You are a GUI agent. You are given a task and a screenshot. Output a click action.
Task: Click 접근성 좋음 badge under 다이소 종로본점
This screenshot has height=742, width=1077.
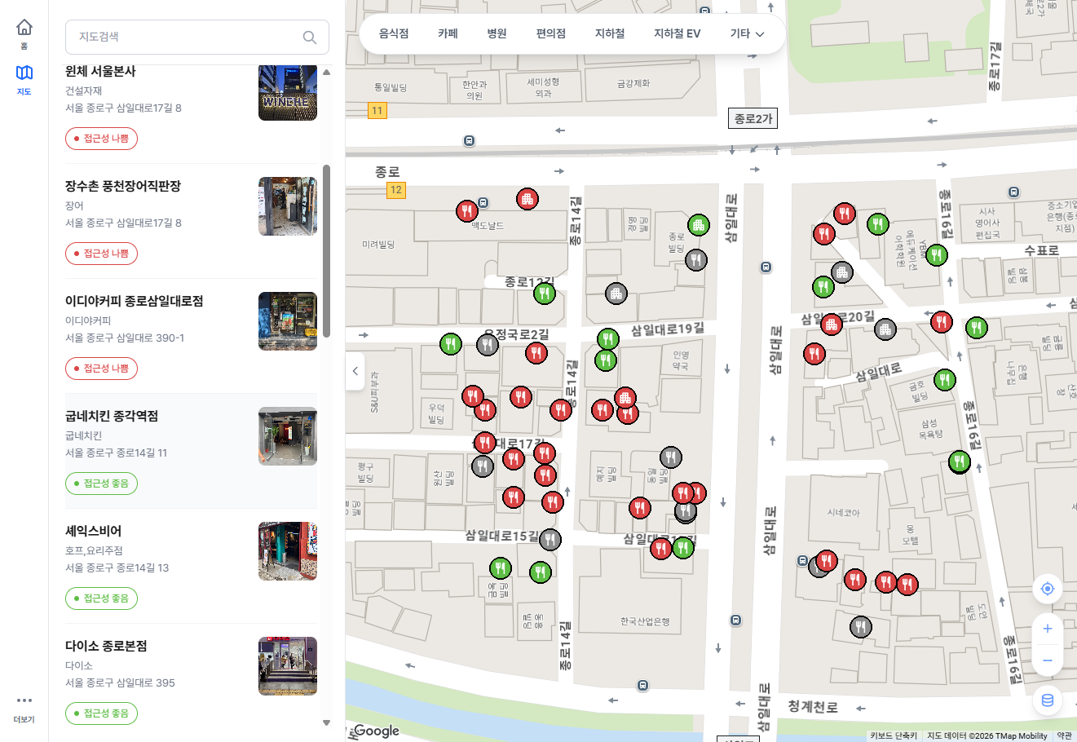[x=101, y=713]
